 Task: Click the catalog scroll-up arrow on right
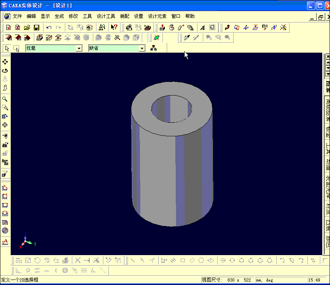(328, 63)
